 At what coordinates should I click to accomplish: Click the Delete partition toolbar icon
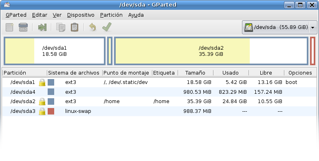(23, 27)
